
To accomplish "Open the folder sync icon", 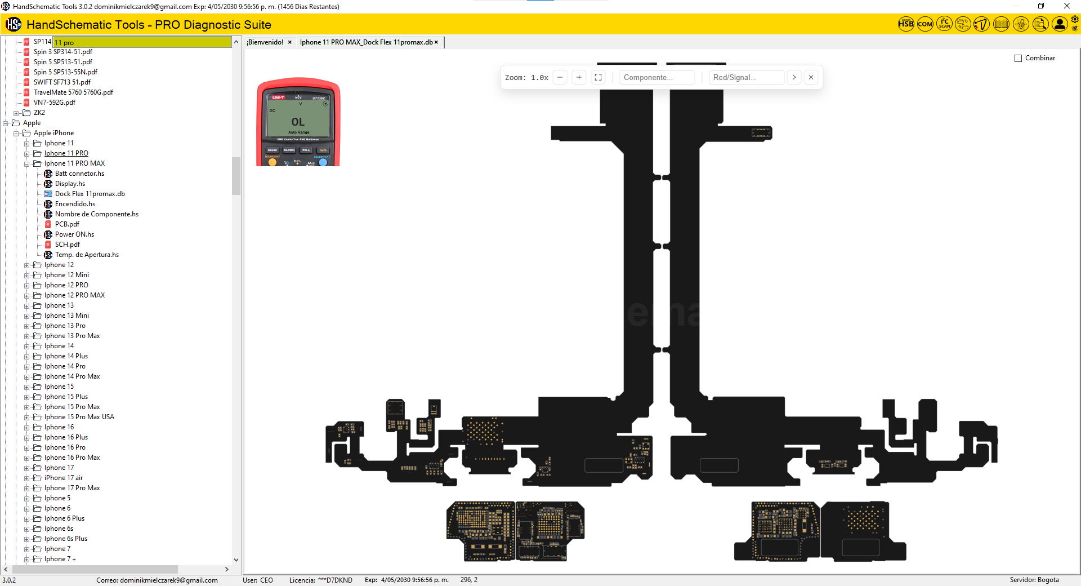I will coord(963,24).
